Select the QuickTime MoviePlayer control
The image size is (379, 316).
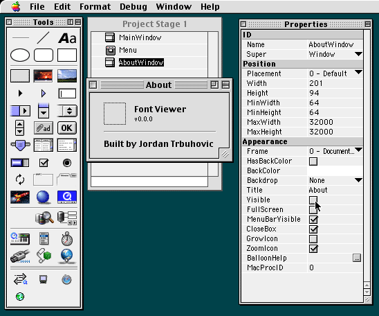click(67, 197)
